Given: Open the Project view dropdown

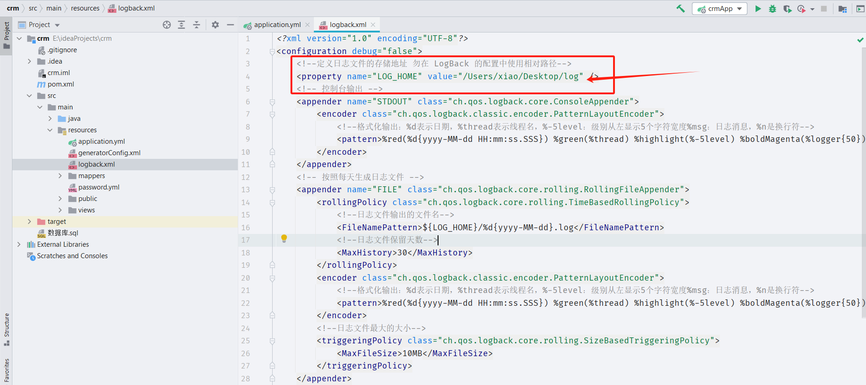Looking at the screenshot, I should pos(57,25).
